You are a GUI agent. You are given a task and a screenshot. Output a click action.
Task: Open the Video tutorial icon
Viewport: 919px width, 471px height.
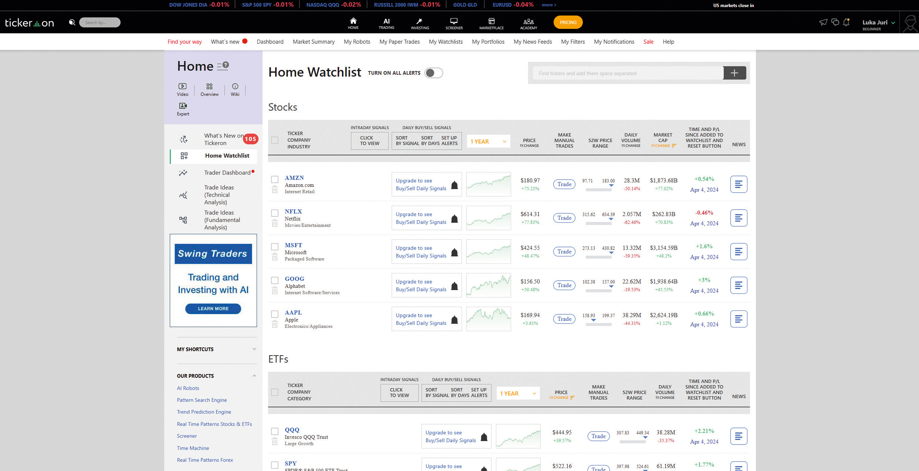pos(182,89)
